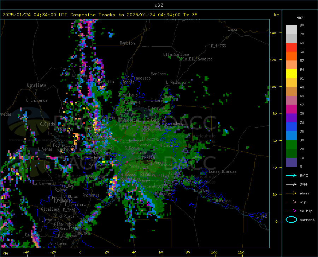Select the magenta swatch above 39
318x257 pixels.
click(x=291, y=109)
